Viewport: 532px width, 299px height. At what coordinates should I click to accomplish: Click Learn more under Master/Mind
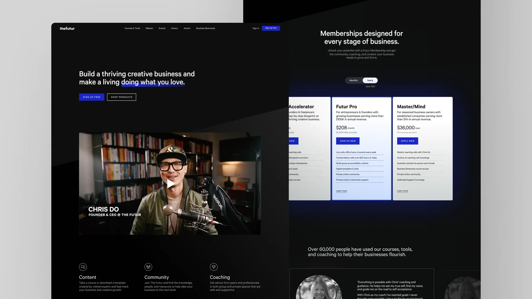click(402, 191)
